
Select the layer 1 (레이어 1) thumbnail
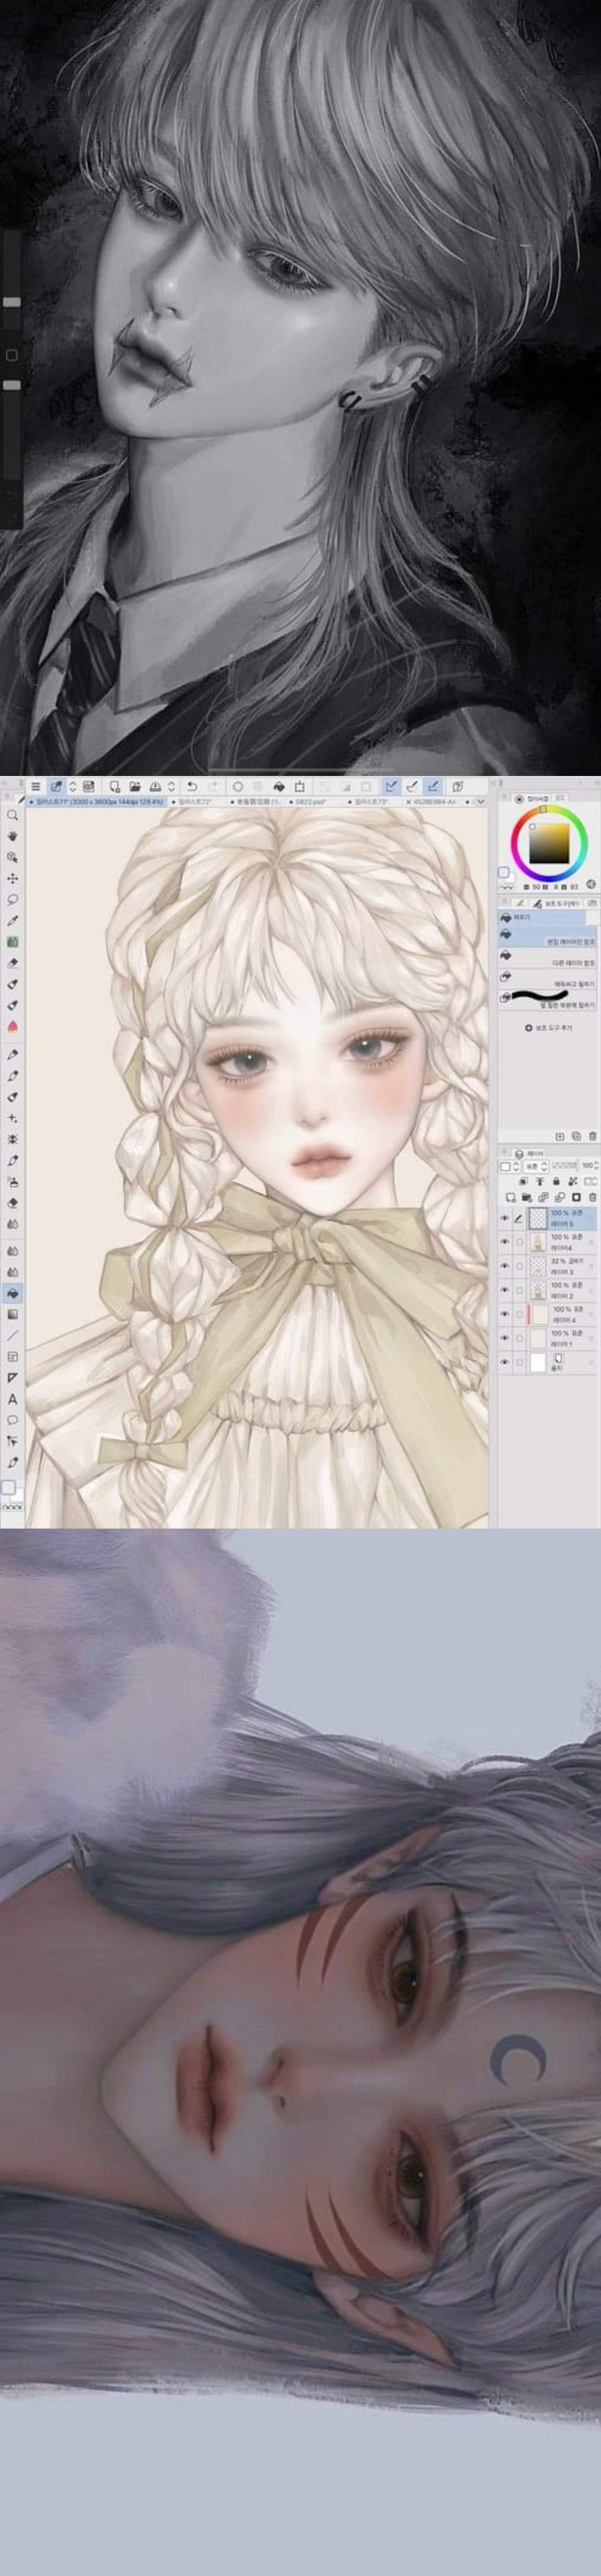537,1338
